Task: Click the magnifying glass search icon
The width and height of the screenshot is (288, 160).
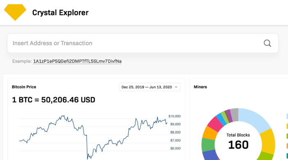Action: (x=267, y=43)
